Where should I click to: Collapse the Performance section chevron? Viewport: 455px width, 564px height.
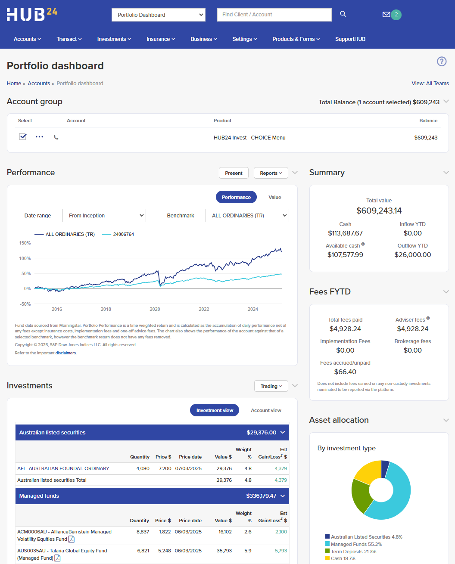click(295, 173)
